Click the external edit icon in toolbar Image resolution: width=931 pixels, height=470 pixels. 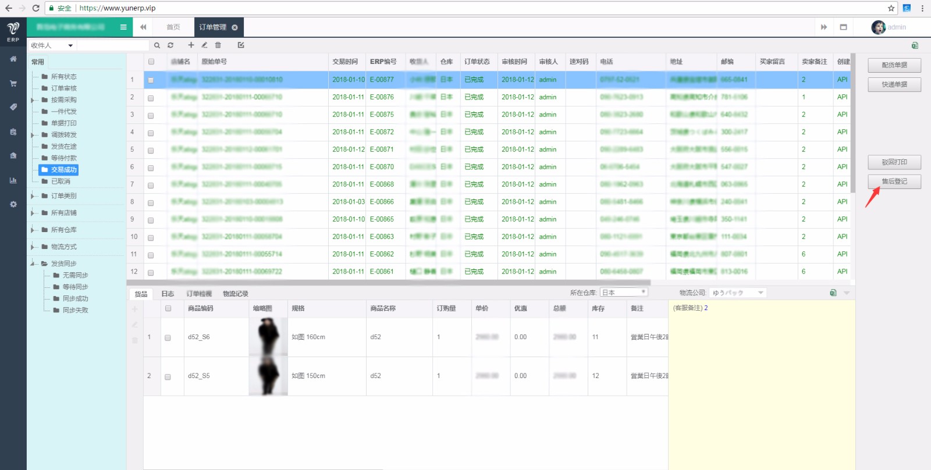pyautogui.click(x=241, y=45)
